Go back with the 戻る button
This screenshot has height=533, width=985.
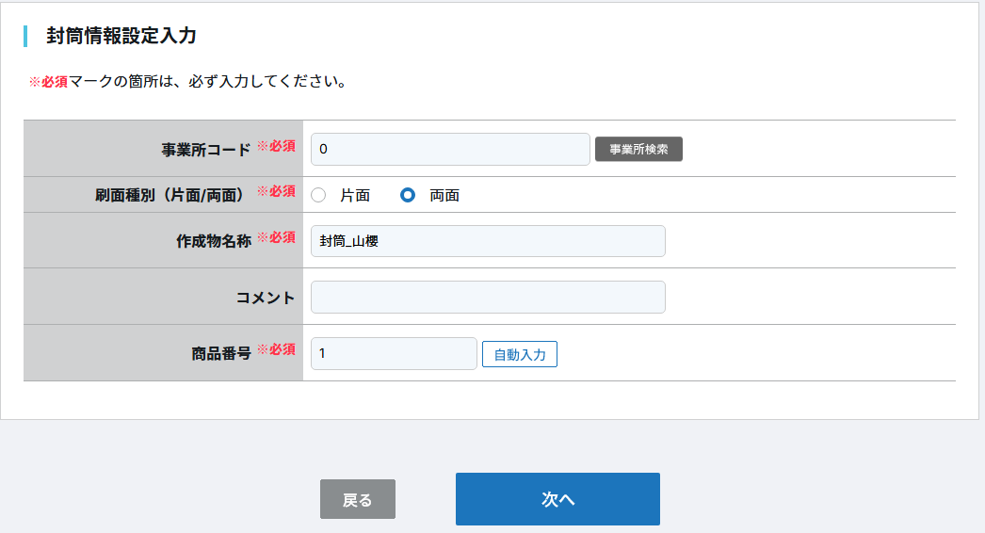coord(358,499)
